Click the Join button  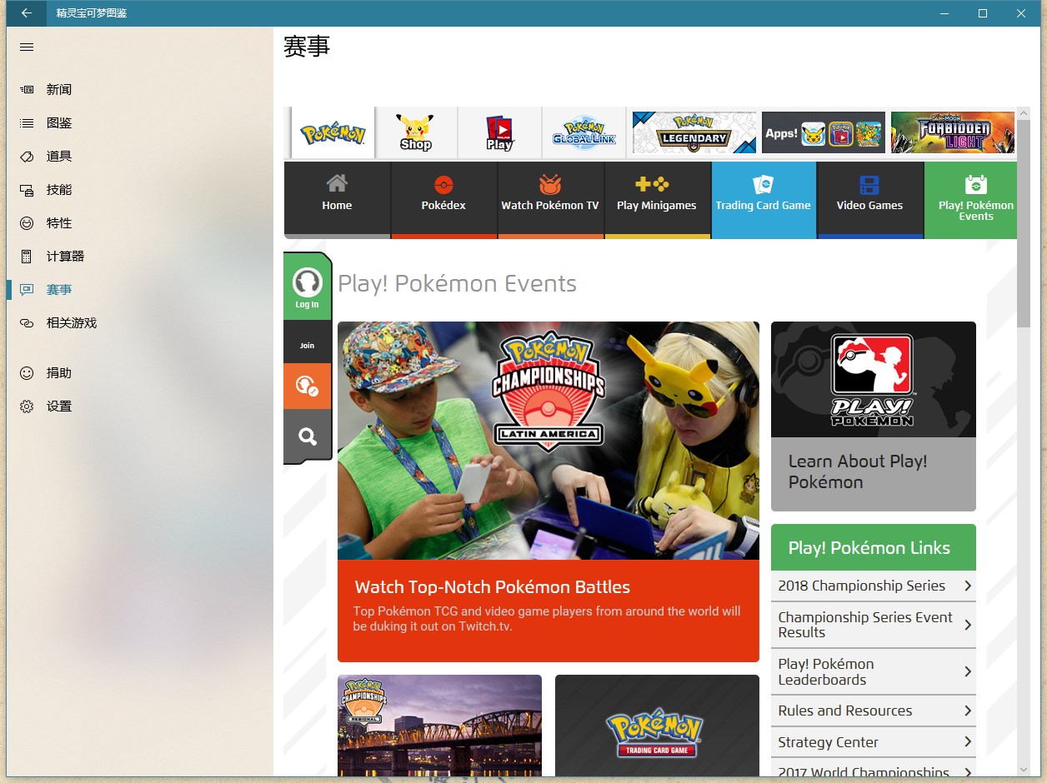click(308, 345)
